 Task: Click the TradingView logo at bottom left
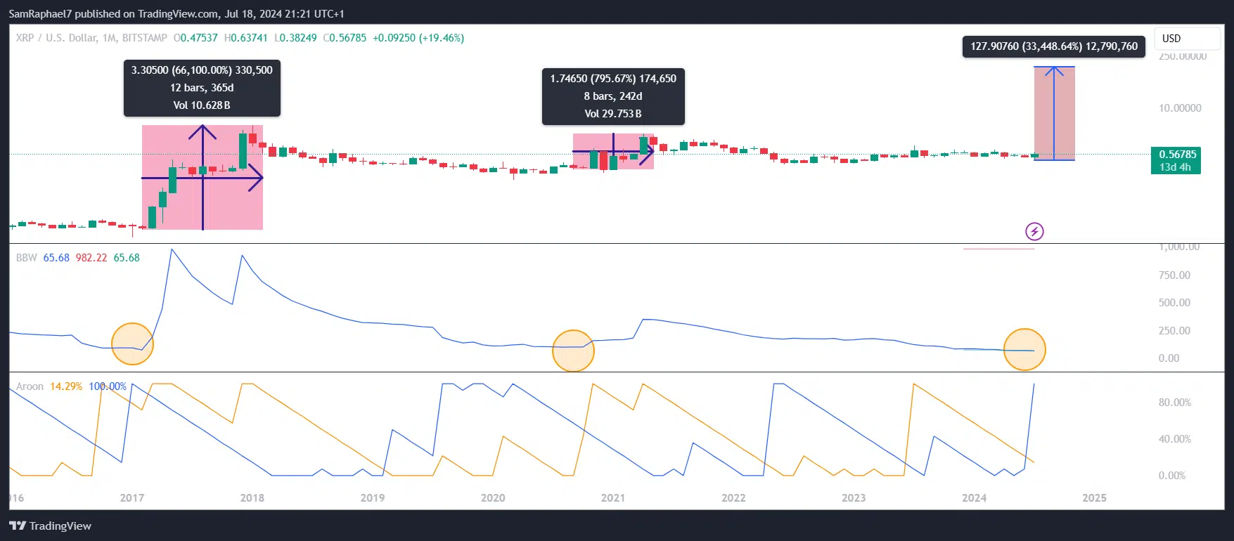click(51, 526)
